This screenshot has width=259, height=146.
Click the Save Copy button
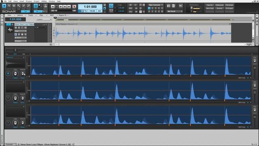coord(210,8)
